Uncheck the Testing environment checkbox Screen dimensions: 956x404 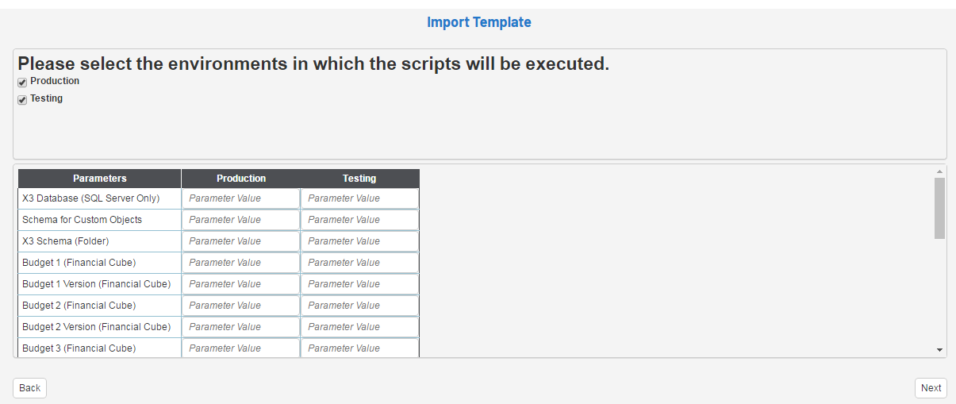pyautogui.click(x=22, y=100)
